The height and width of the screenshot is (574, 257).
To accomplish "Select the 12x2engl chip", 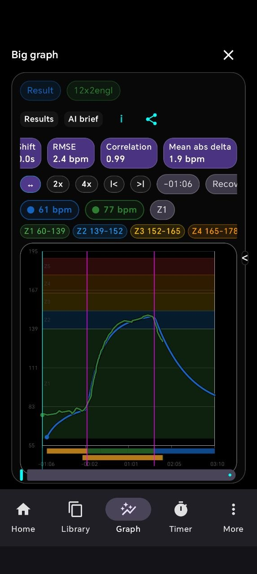I will coord(93,91).
